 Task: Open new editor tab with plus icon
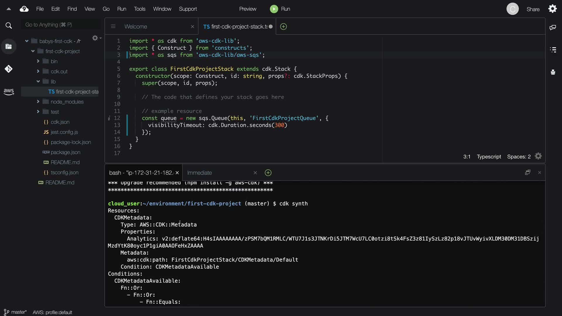click(283, 27)
